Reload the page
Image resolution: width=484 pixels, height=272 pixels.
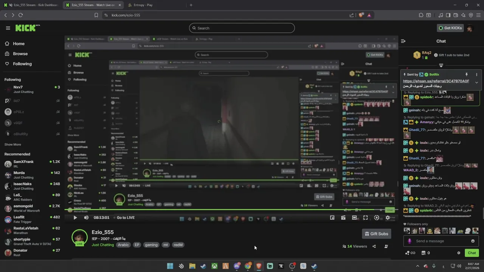click(x=20, y=15)
